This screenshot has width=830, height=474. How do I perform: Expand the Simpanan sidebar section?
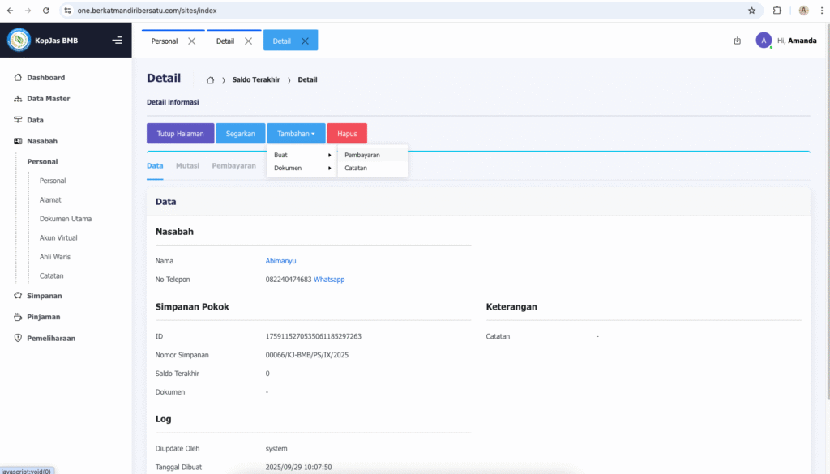click(x=44, y=296)
